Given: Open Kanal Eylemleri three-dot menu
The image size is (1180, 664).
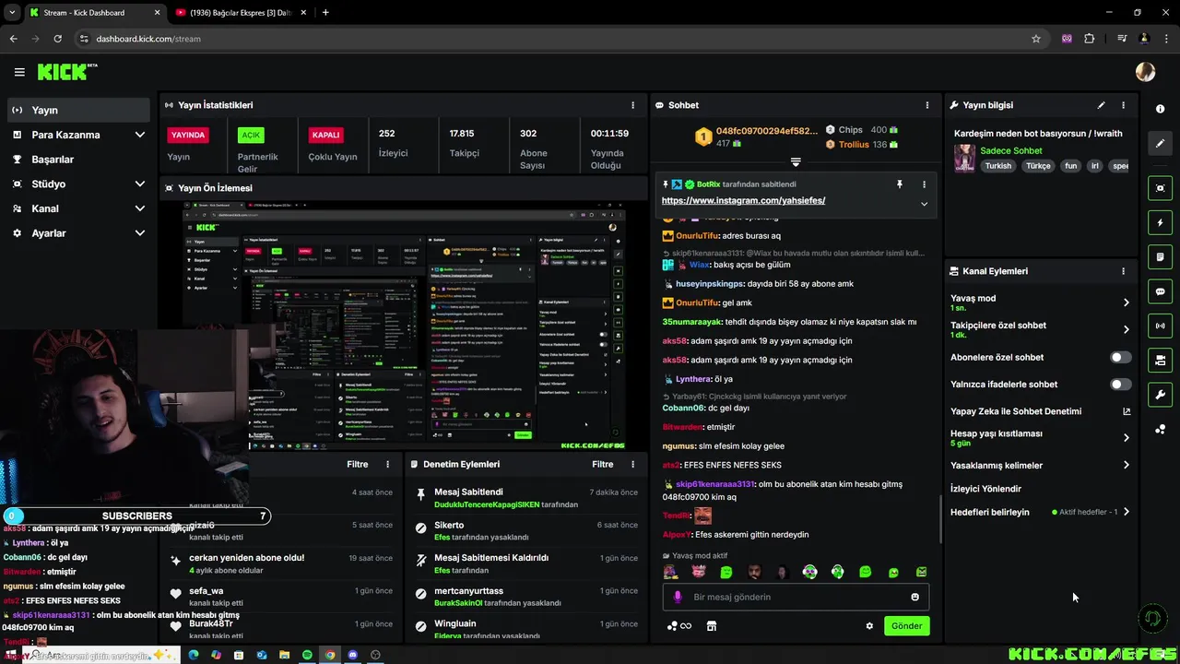Looking at the screenshot, I should pos(1123,271).
